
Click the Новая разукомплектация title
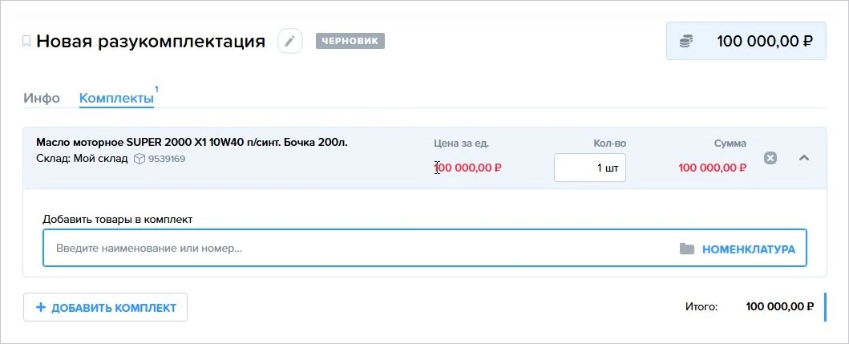(151, 41)
